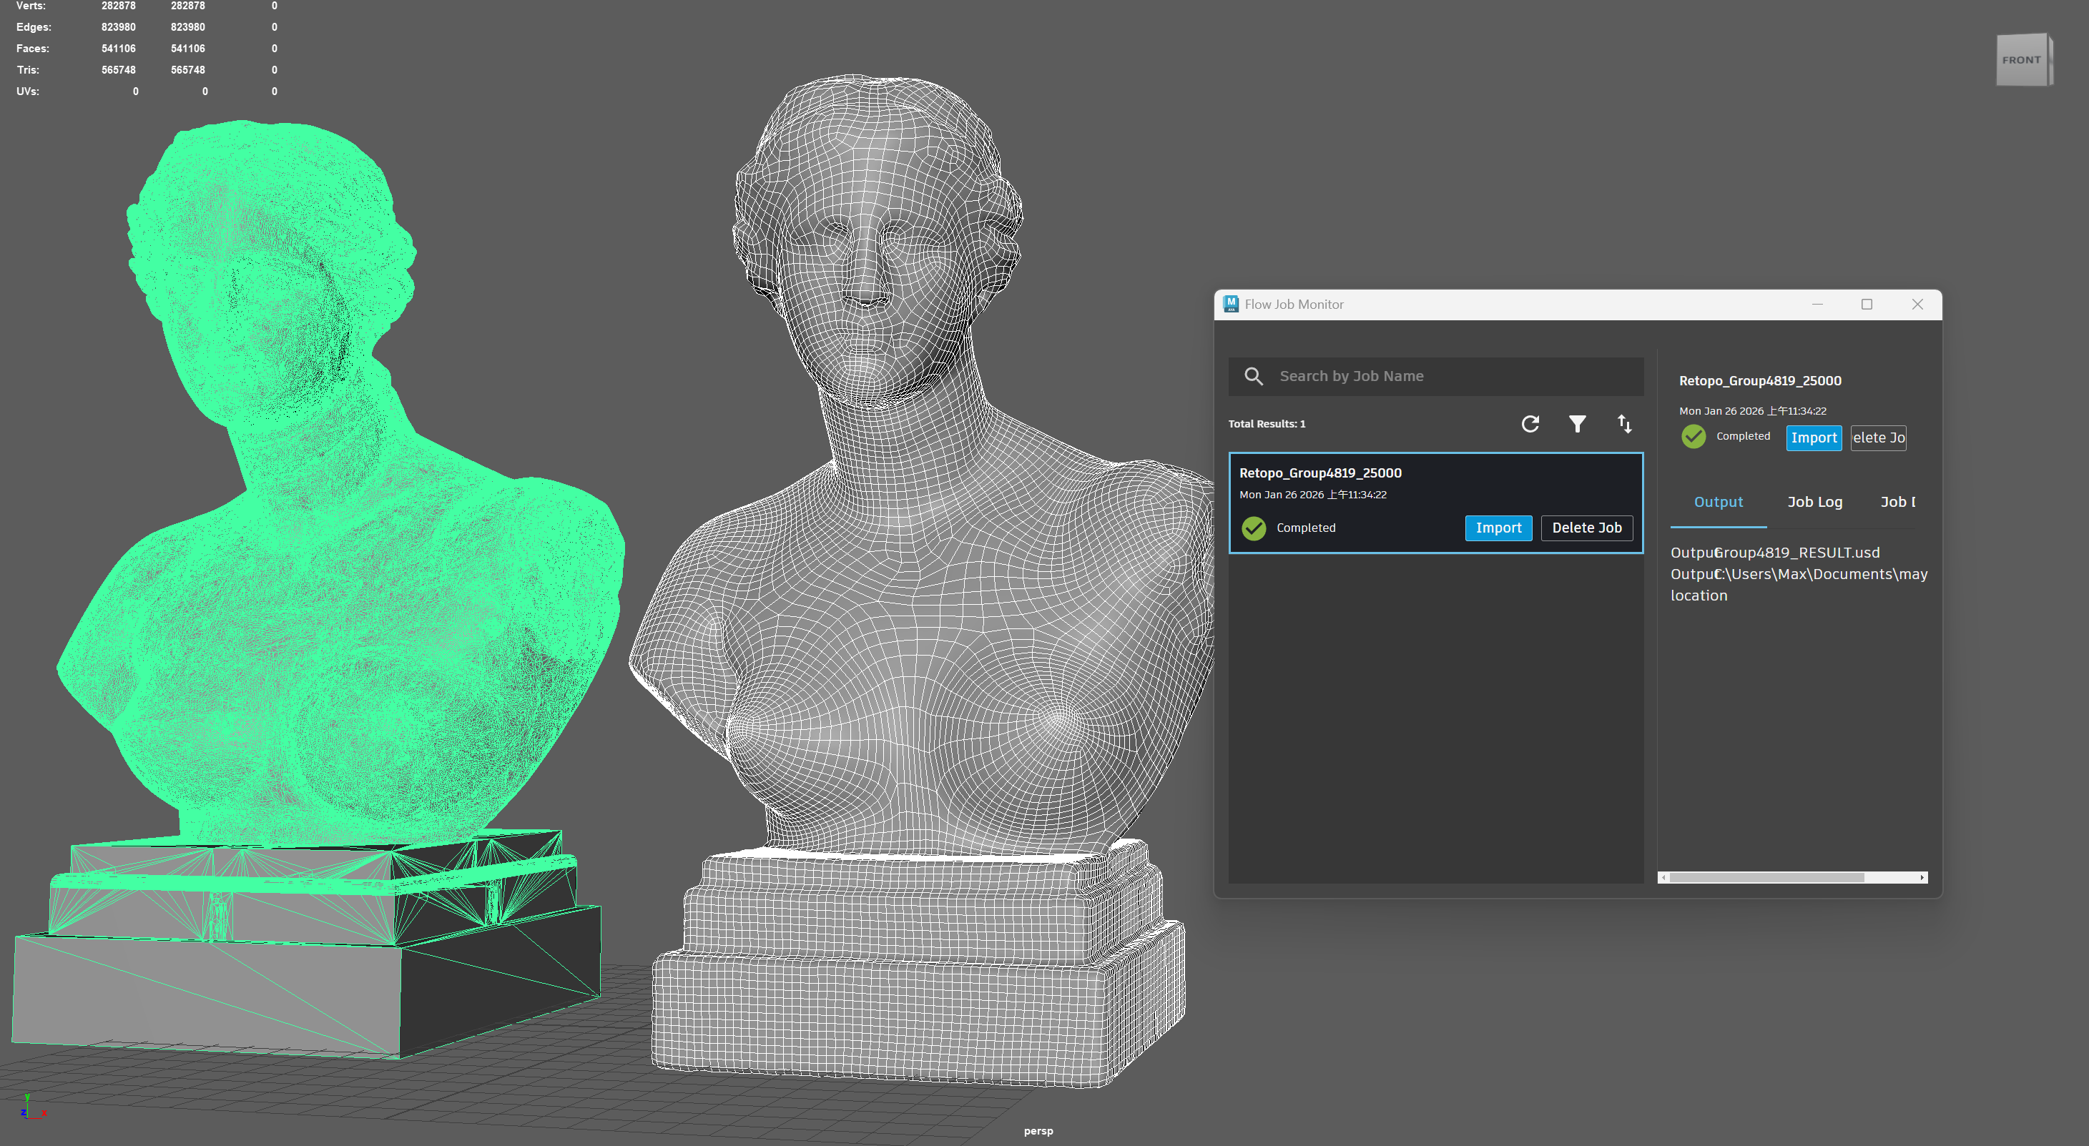The width and height of the screenshot is (2089, 1146).
Task: Select the Output tab
Action: coord(1718,503)
